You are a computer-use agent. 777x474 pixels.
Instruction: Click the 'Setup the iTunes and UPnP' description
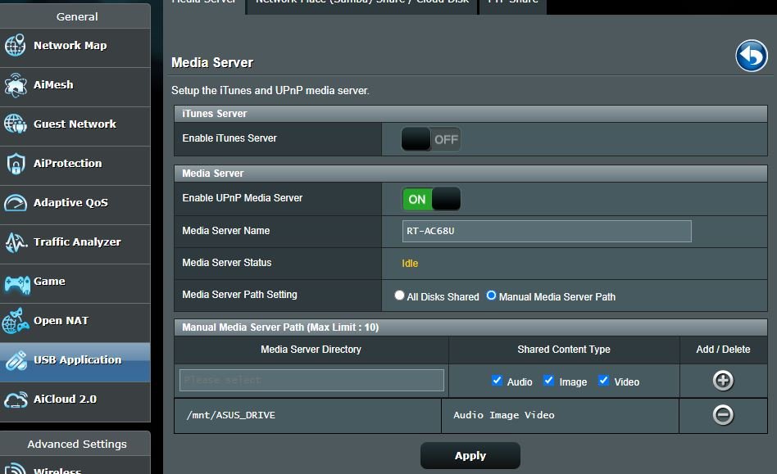(x=270, y=91)
